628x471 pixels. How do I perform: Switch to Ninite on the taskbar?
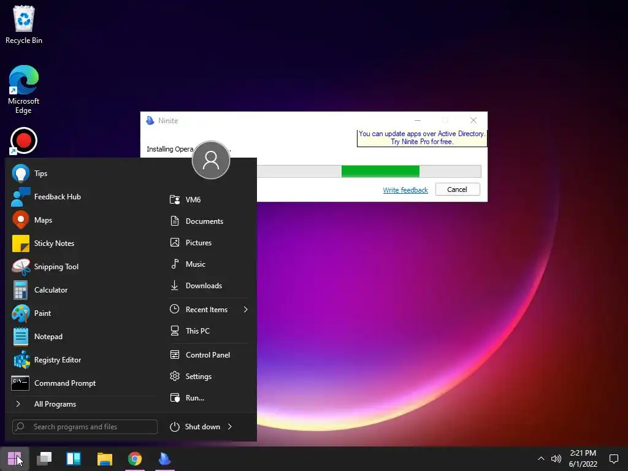tap(164, 459)
